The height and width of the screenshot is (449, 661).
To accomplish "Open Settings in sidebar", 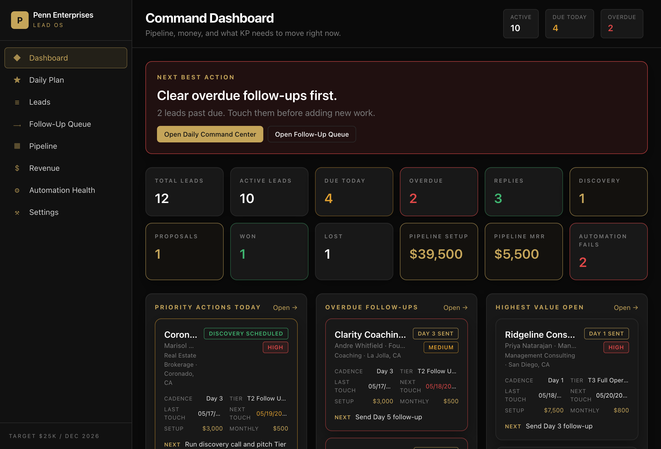I will click(66, 212).
